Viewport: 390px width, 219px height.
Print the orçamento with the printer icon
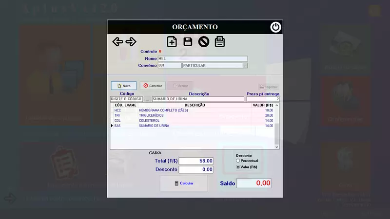pos(220,42)
